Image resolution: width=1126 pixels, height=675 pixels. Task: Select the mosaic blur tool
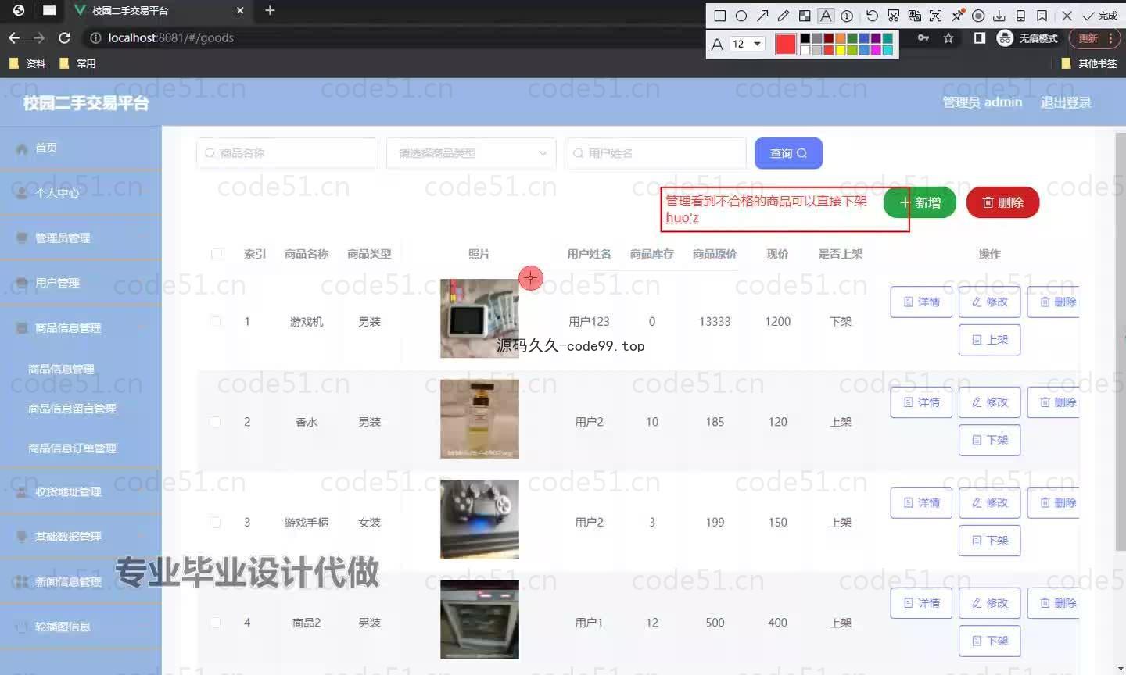(805, 16)
